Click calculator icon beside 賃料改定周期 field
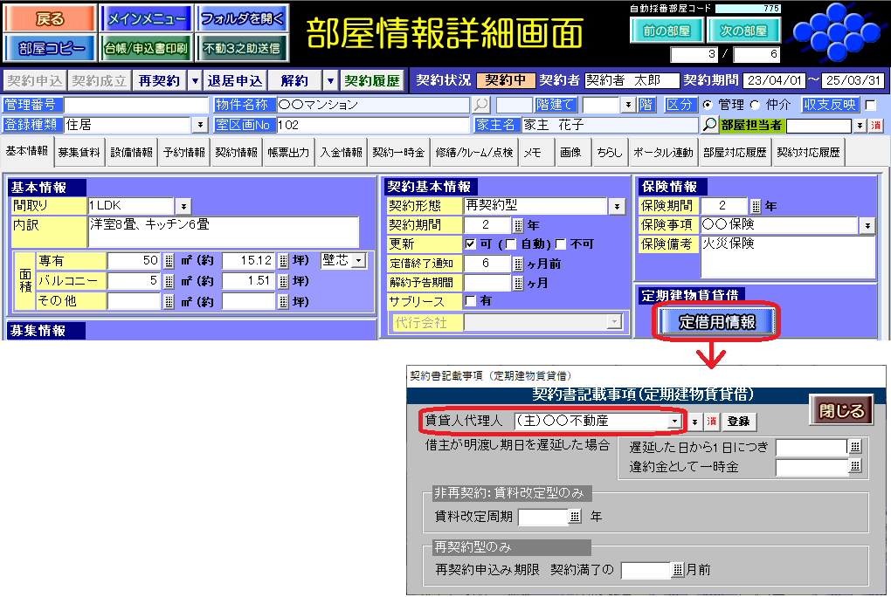Screen dimensions: 891x597 click(x=575, y=517)
